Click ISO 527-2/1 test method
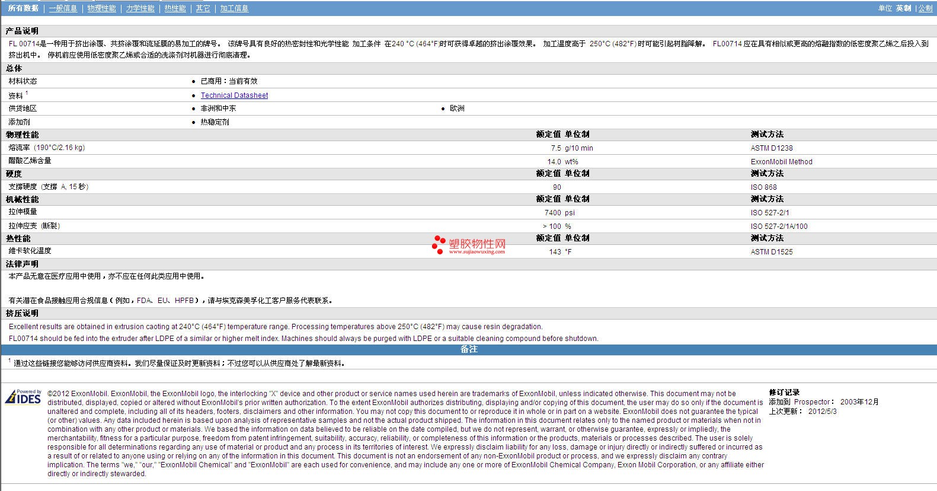Viewport: 937px width, 491px height. coord(770,213)
